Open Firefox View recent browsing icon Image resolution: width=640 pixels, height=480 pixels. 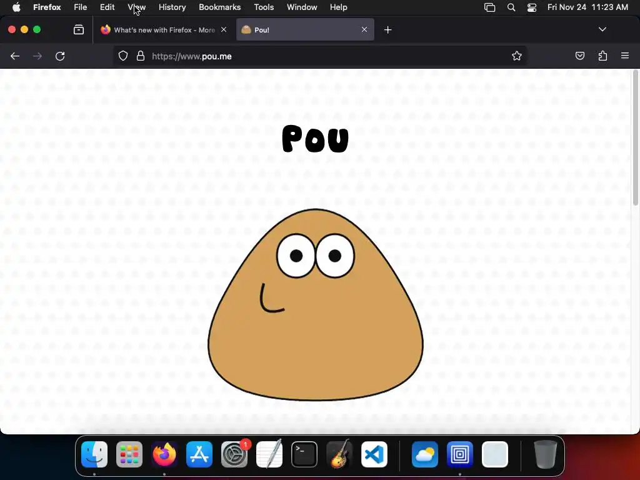coord(79,29)
